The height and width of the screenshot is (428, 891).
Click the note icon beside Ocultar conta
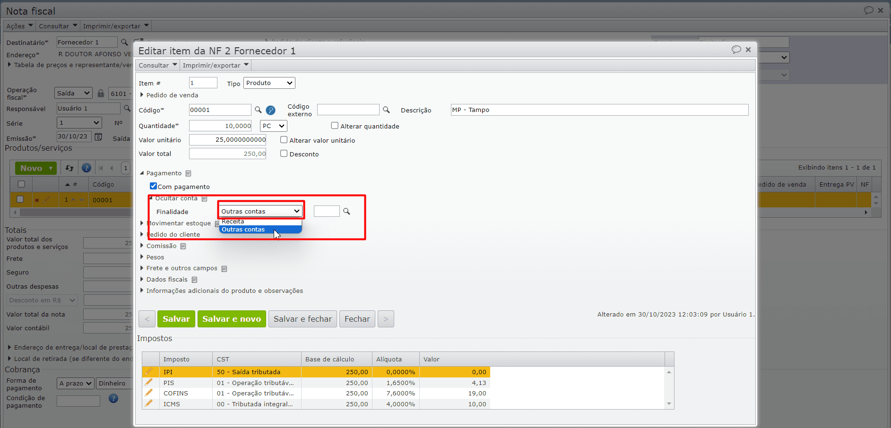(x=204, y=198)
